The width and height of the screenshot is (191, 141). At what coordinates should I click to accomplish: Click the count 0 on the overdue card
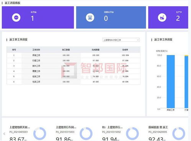pyautogui.click(x=106, y=18)
